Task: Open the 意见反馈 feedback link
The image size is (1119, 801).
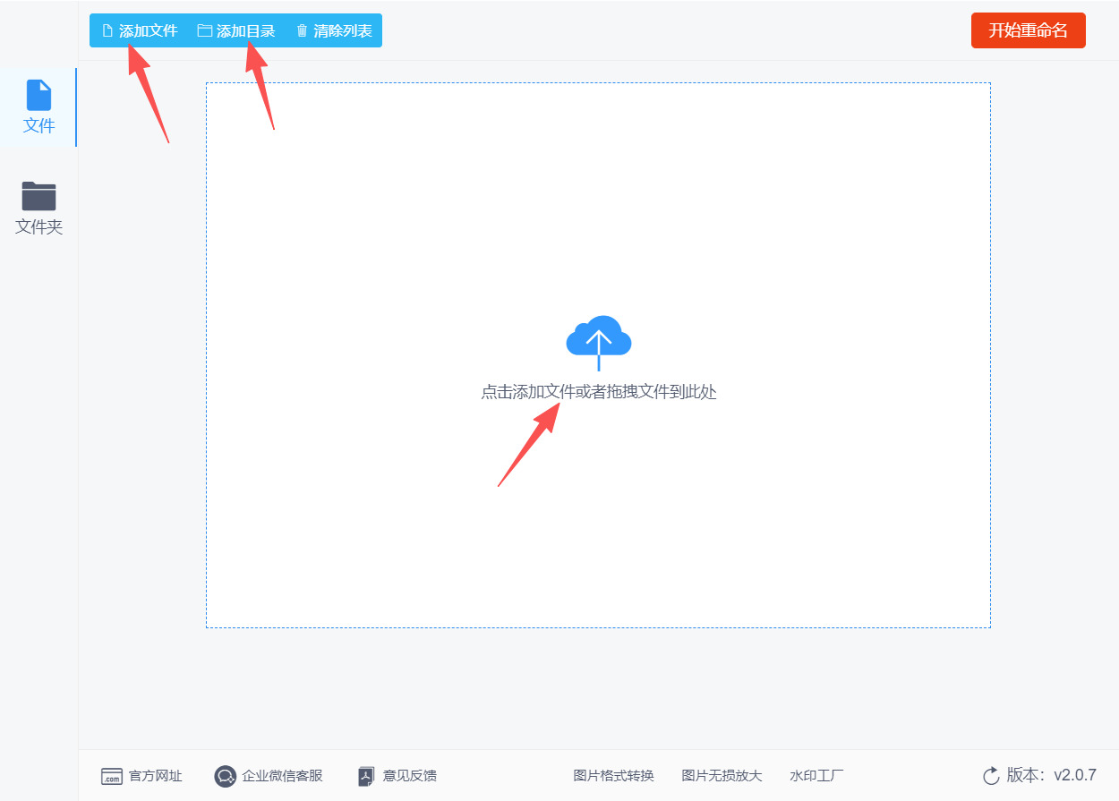Action: 397,776
